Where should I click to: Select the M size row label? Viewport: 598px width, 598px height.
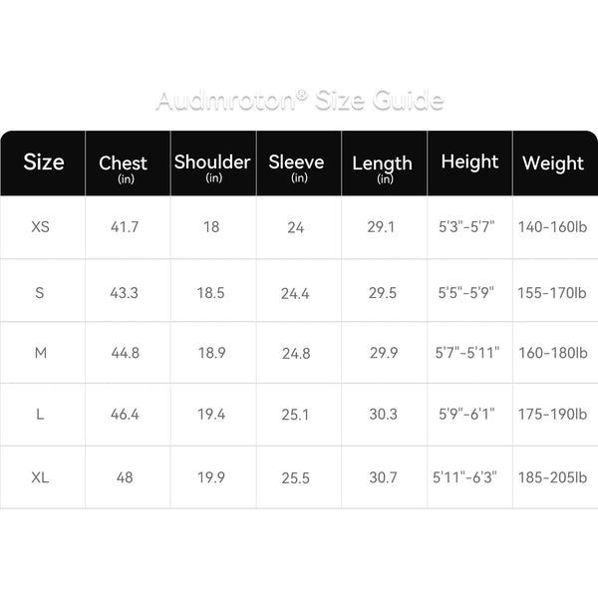[x=41, y=353]
